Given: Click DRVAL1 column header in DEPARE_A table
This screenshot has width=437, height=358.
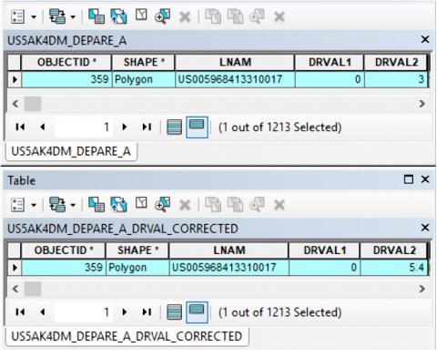Looking at the screenshot, I should pyautogui.click(x=330, y=63).
